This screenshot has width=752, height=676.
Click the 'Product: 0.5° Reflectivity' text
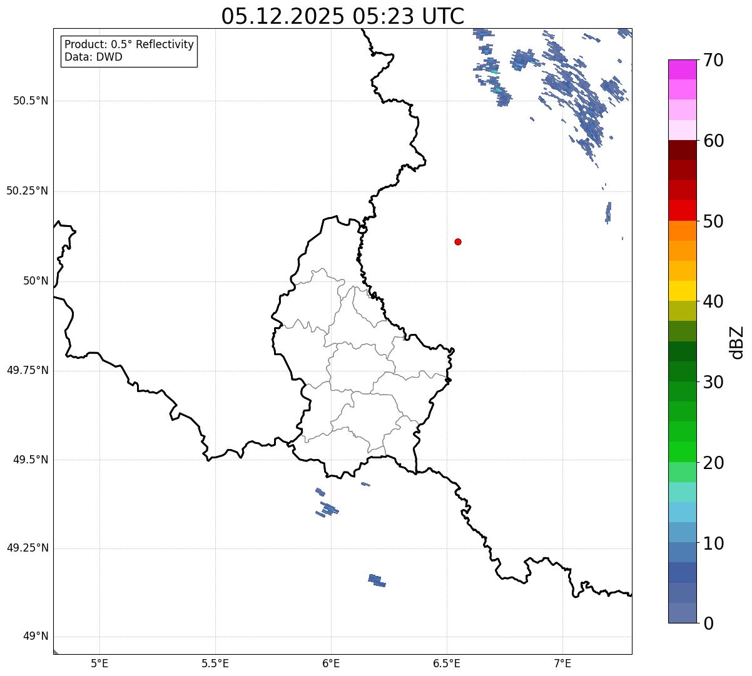point(129,45)
